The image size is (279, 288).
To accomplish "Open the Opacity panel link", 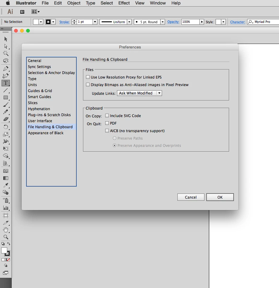I will point(173,22).
